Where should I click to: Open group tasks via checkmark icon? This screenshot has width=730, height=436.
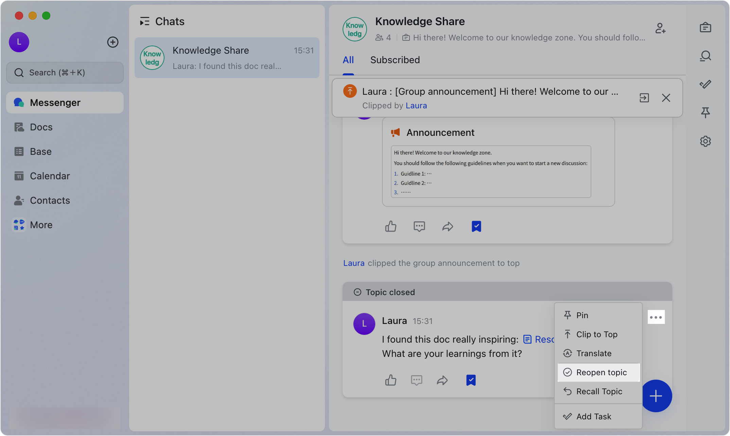pos(705,84)
